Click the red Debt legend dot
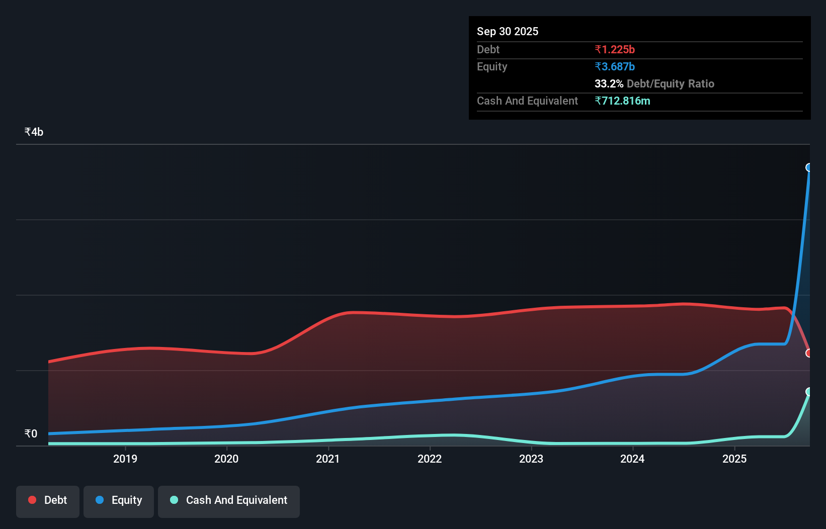This screenshot has height=529, width=826. tap(32, 500)
